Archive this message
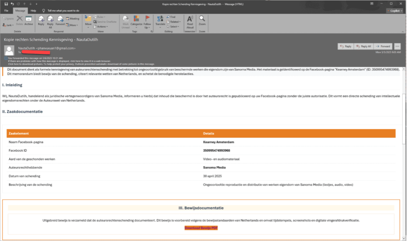The image size is (407, 241). [x=29, y=20]
